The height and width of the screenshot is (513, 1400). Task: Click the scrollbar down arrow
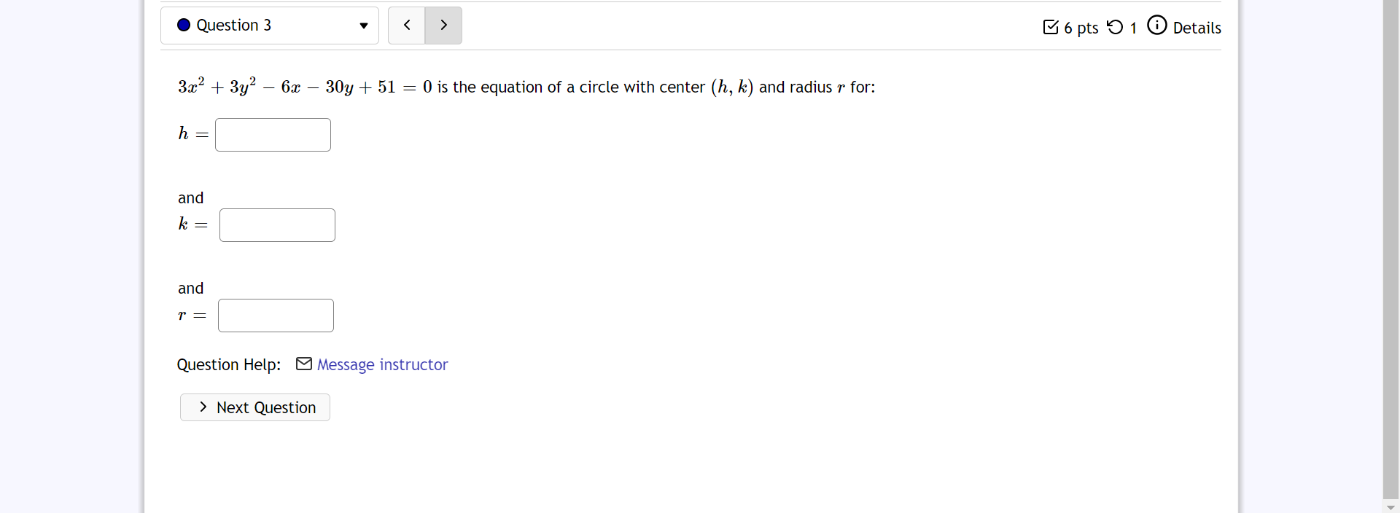click(1391, 506)
